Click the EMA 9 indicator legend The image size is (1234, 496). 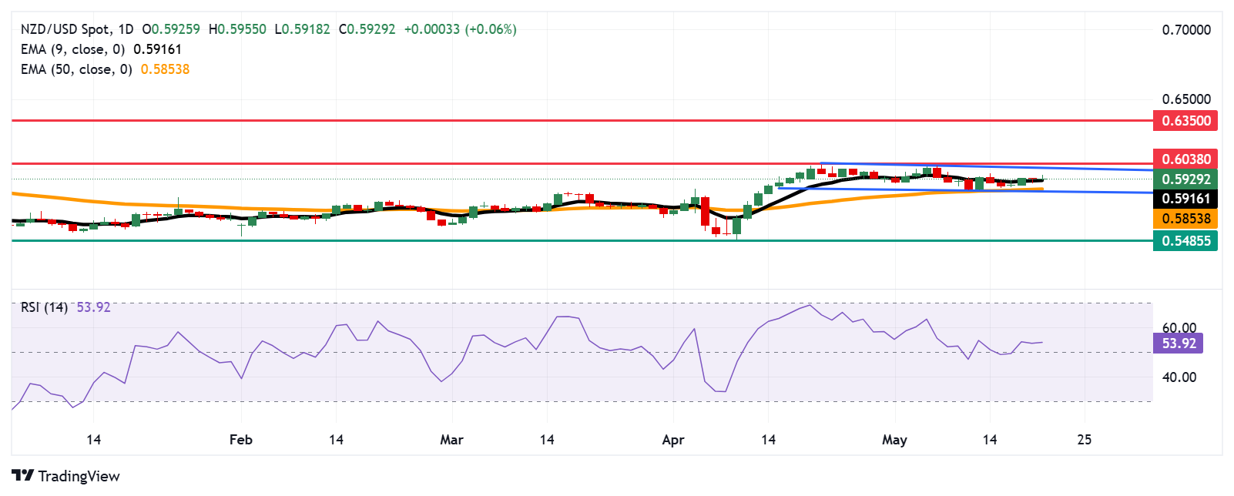tap(72, 49)
